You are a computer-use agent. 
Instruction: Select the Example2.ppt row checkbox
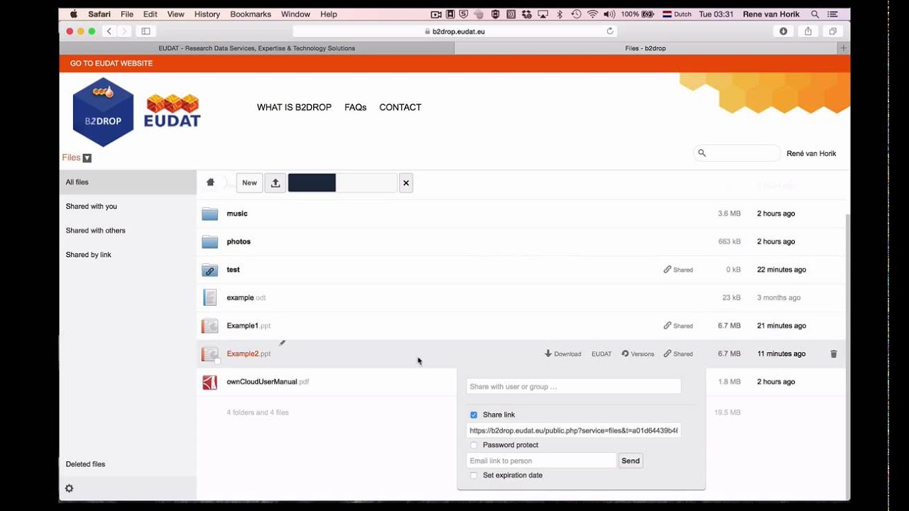(218, 361)
